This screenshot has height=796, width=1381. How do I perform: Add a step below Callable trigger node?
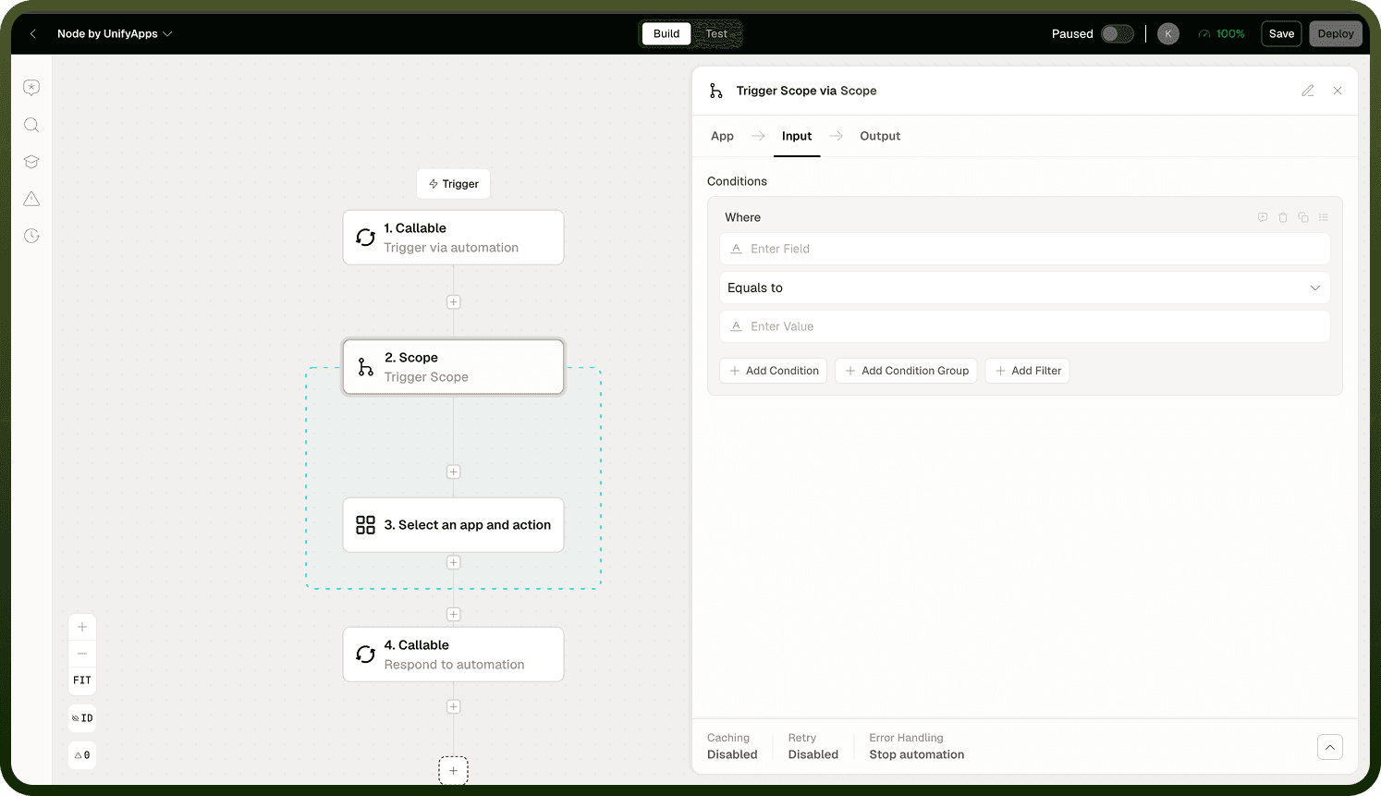[x=453, y=302]
